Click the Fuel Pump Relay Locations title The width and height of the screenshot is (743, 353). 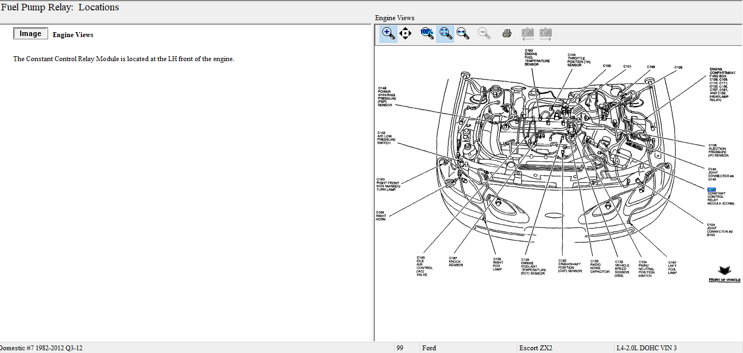[60, 8]
